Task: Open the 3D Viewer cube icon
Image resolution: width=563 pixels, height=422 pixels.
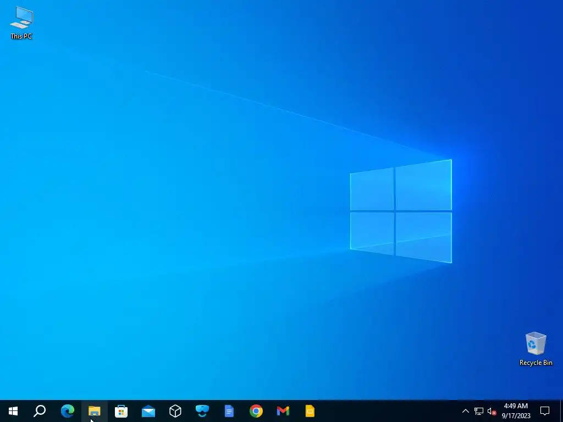Action: coord(175,411)
